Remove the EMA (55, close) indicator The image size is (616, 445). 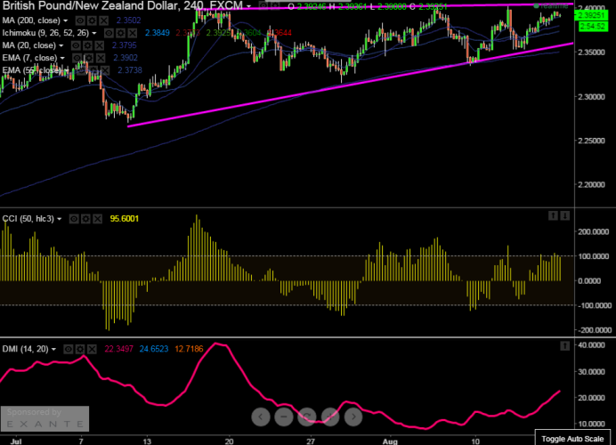pos(105,70)
